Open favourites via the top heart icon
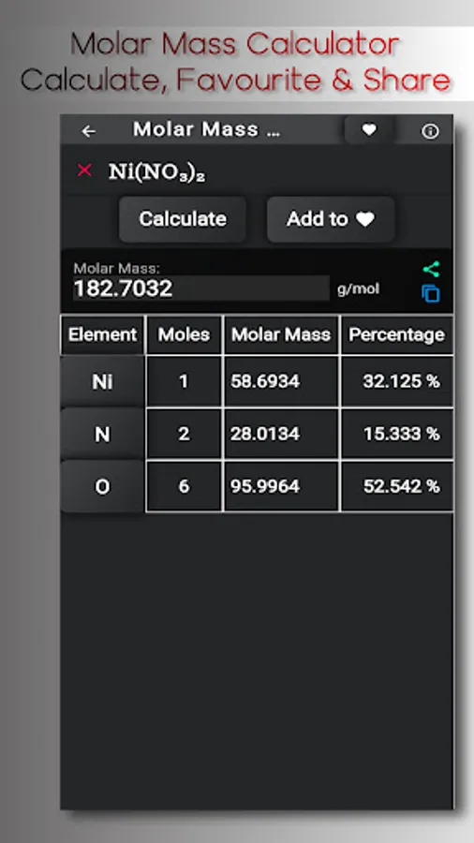The height and width of the screenshot is (843, 474). (x=369, y=129)
